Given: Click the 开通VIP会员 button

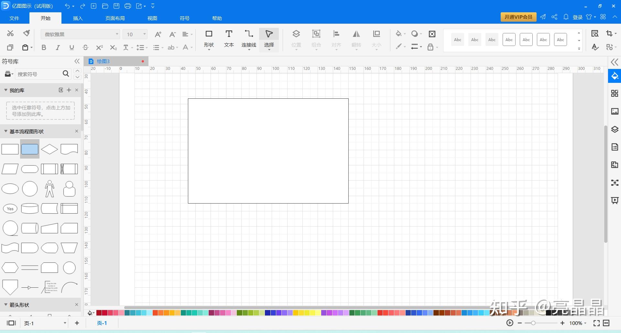Looking at the screenshot, I should coord(518,17).
